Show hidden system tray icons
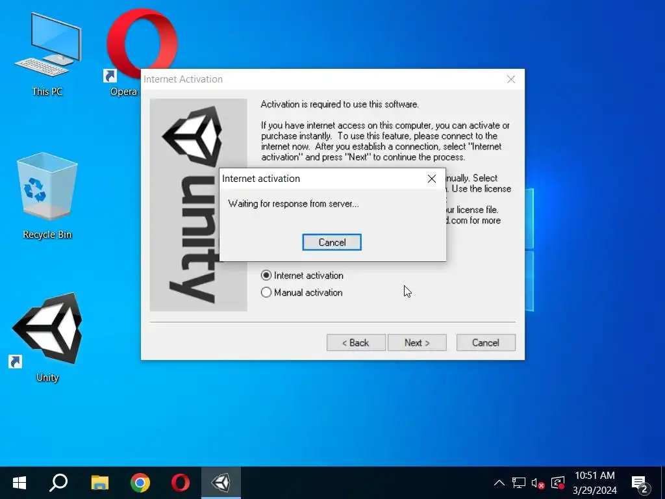Viewport: 665px width, 499px height. coord(499,483)
